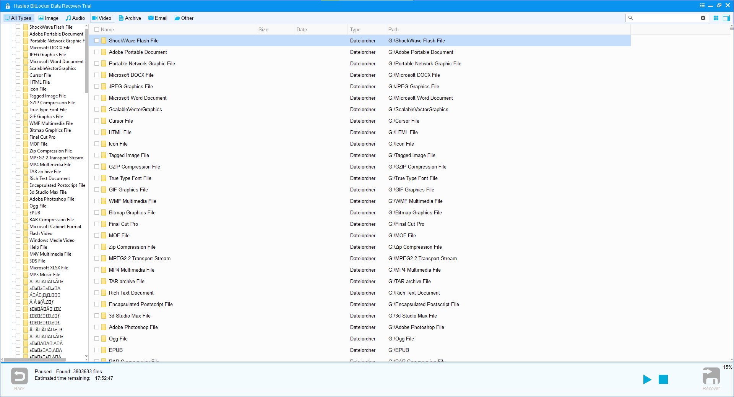734x397 pixels.
Task: Click tree folder icon for Flash Video
Action: (26, 233)
